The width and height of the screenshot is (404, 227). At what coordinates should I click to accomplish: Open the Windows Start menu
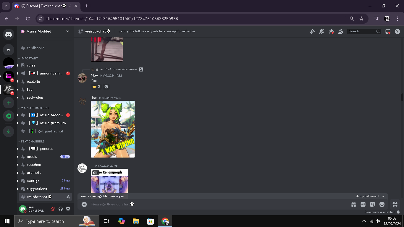[7, 221]
